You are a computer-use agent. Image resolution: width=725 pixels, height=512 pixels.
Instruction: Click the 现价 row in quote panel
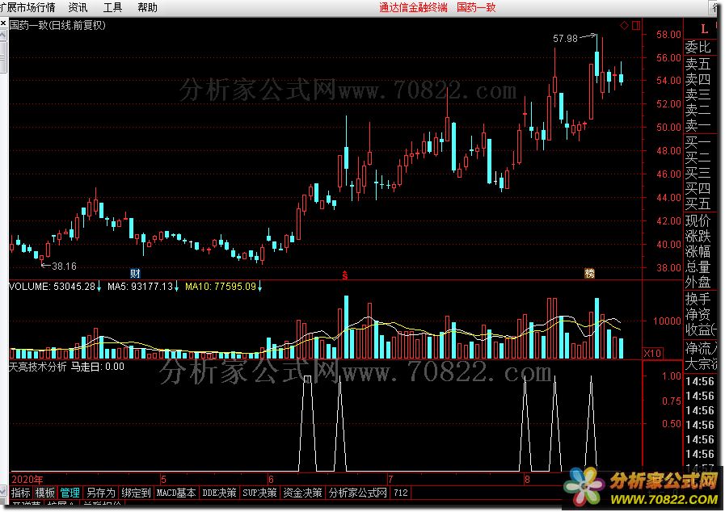[x=698, y=220]
